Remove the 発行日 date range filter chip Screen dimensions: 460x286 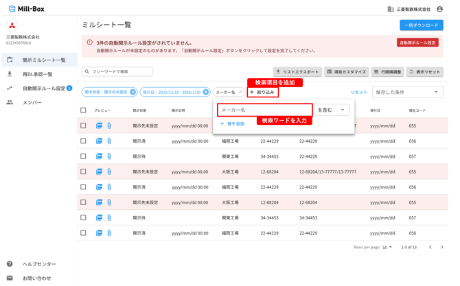206,92
